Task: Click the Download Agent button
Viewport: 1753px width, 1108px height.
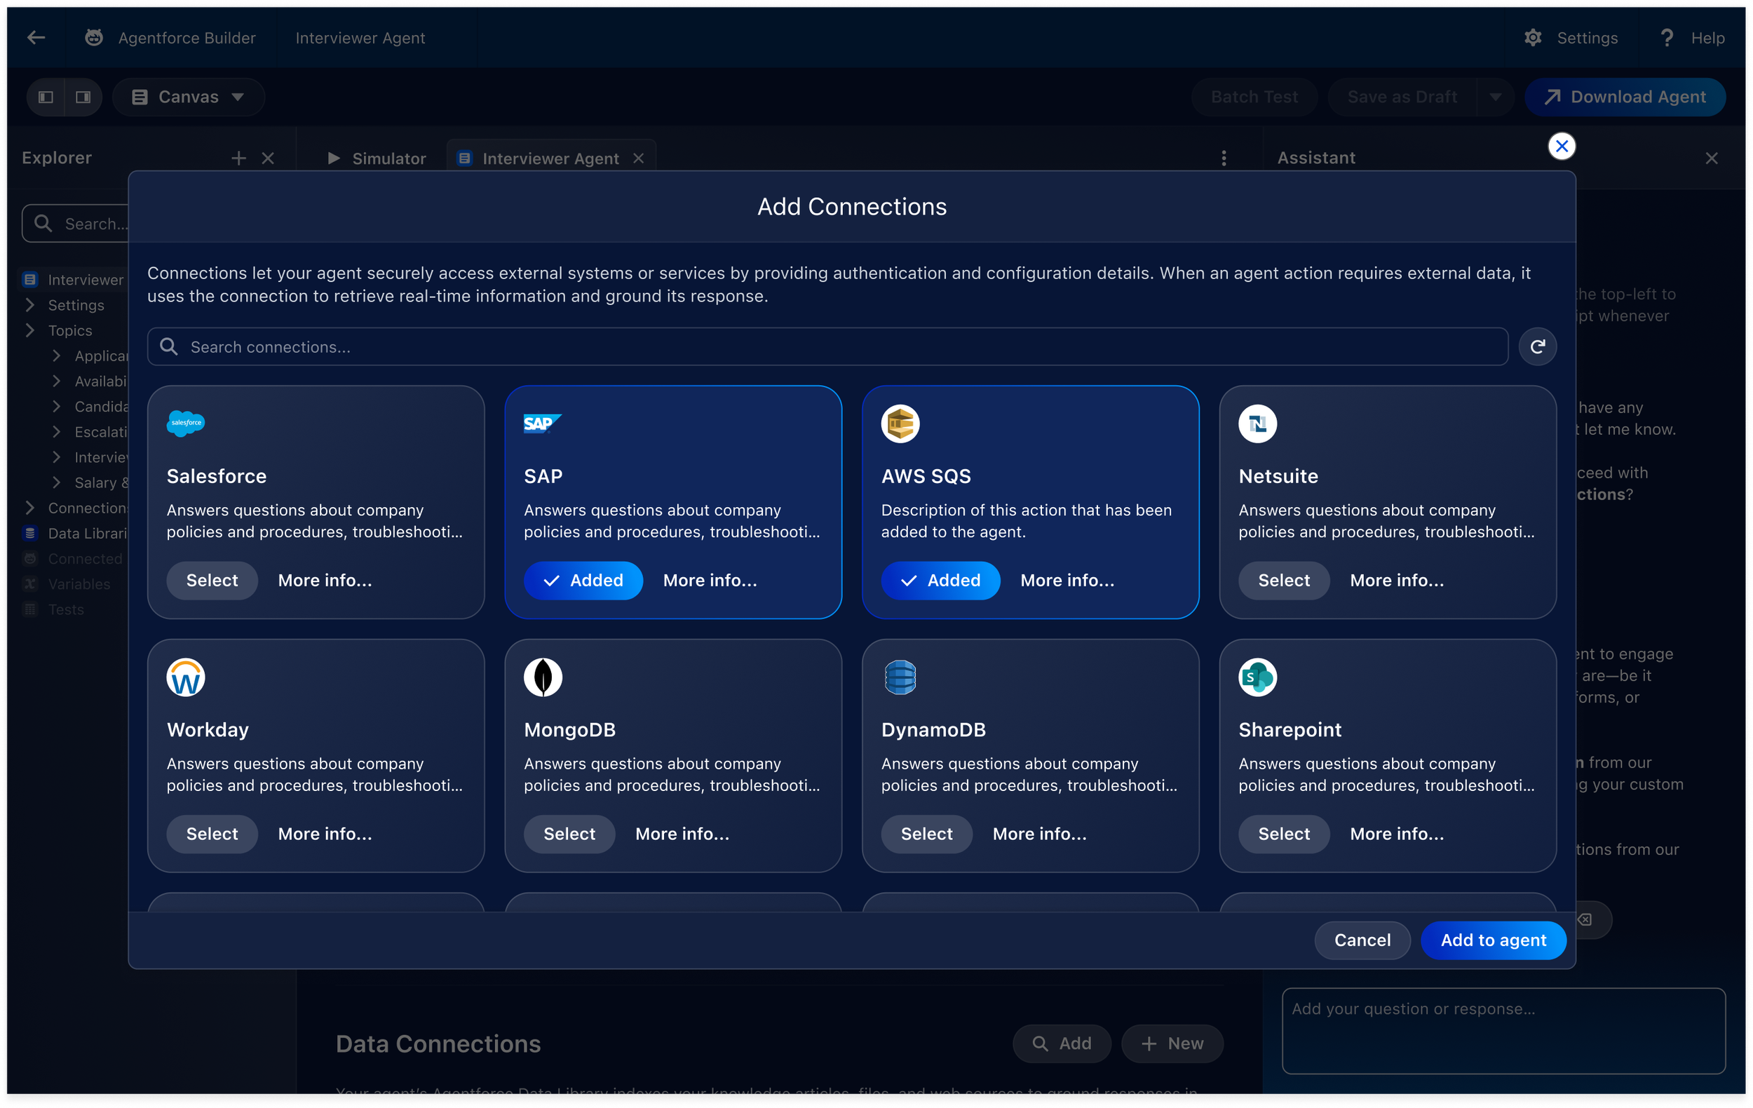Action: coord(1624,97)
